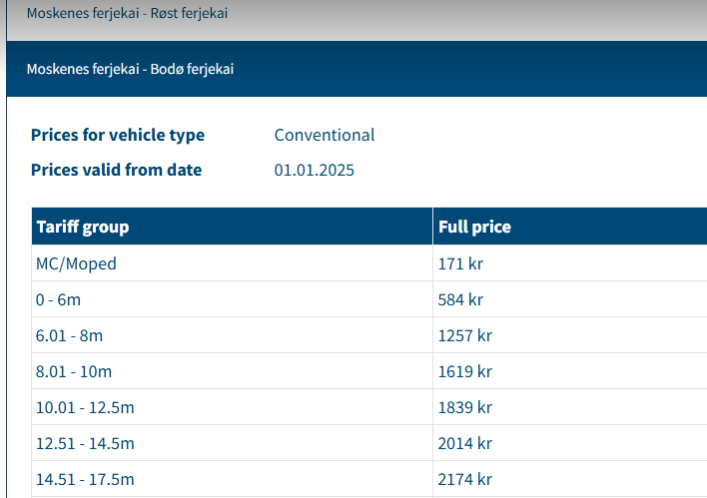This screenshot has height=498, width=707.
Task: Click the 1257 kr price cell
Action: coord(465,335)
